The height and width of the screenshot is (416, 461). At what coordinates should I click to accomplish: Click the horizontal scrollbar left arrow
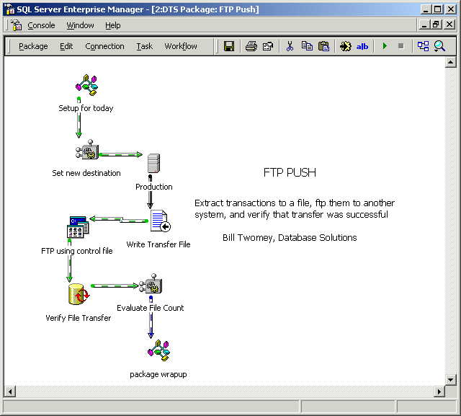point(10,391)
